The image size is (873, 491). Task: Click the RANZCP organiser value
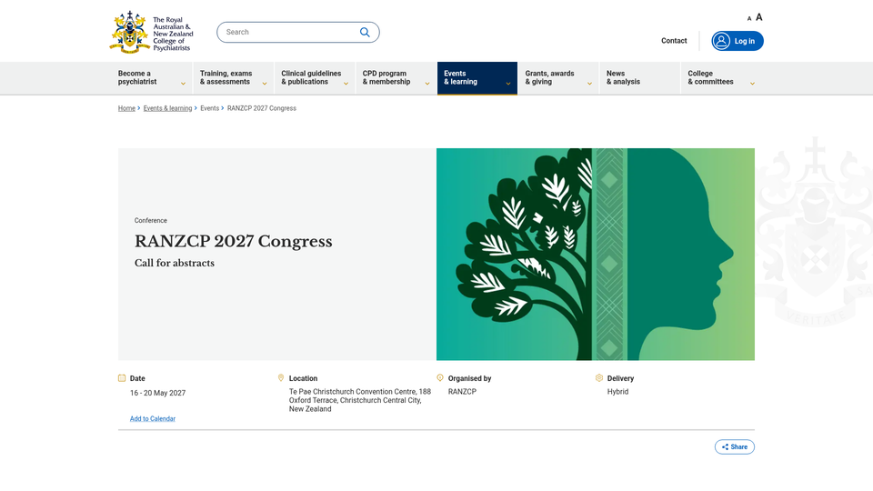[462, 392]
